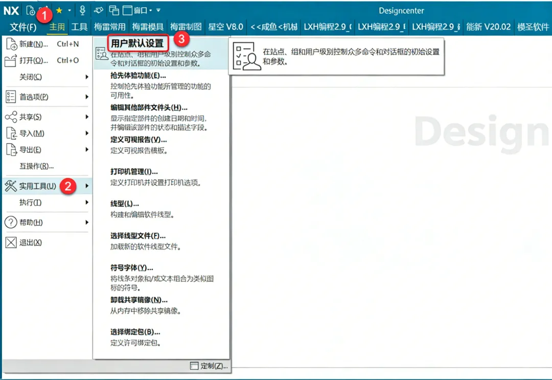Open 选择绑定包(B)... entry
The height and width of the screenshot is (380, 552).
click(x=135, y=332)
